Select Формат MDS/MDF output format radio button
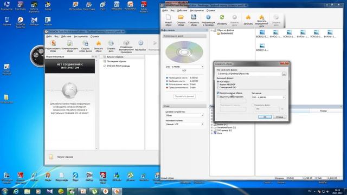The height and width of the screenshot is (195, 347). (x=218, y=84)
